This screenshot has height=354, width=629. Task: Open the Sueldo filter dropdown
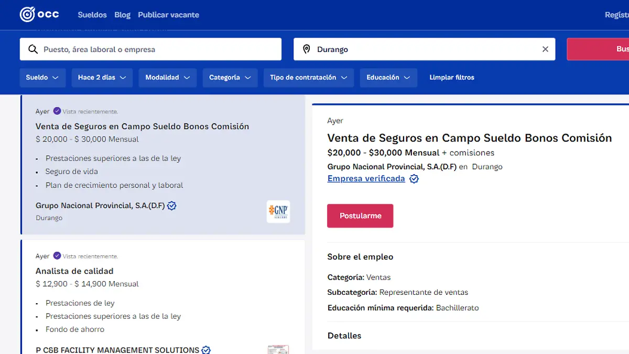43,78
